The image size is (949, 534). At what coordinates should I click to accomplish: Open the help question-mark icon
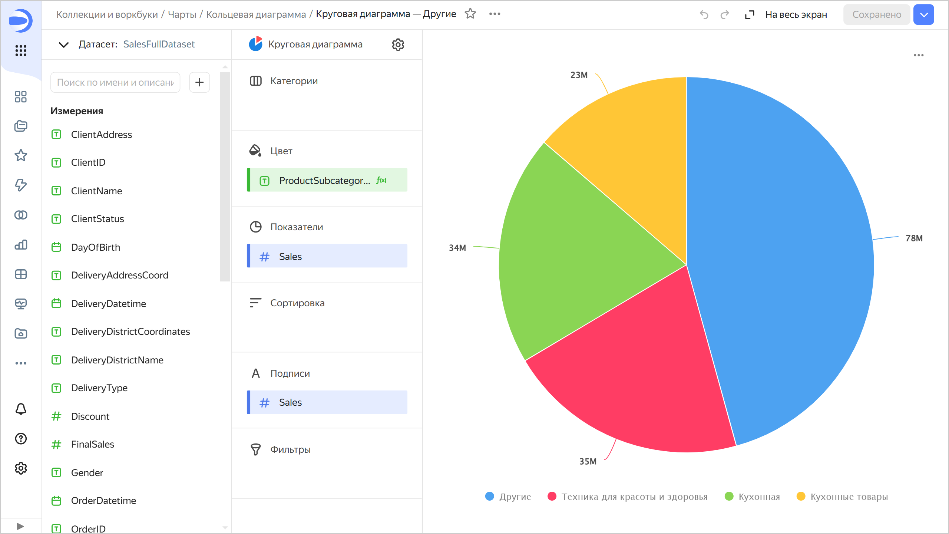coord(21,439)
